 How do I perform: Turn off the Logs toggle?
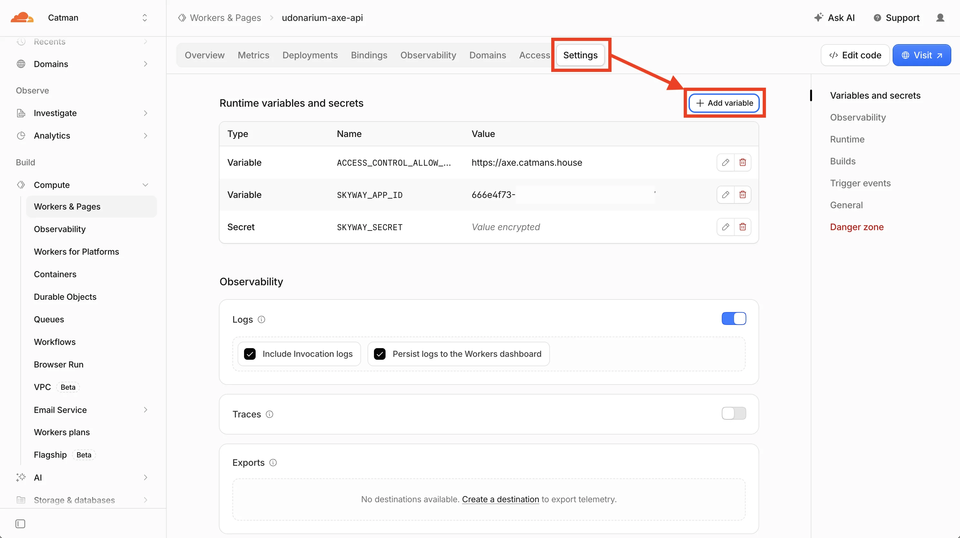733,318
